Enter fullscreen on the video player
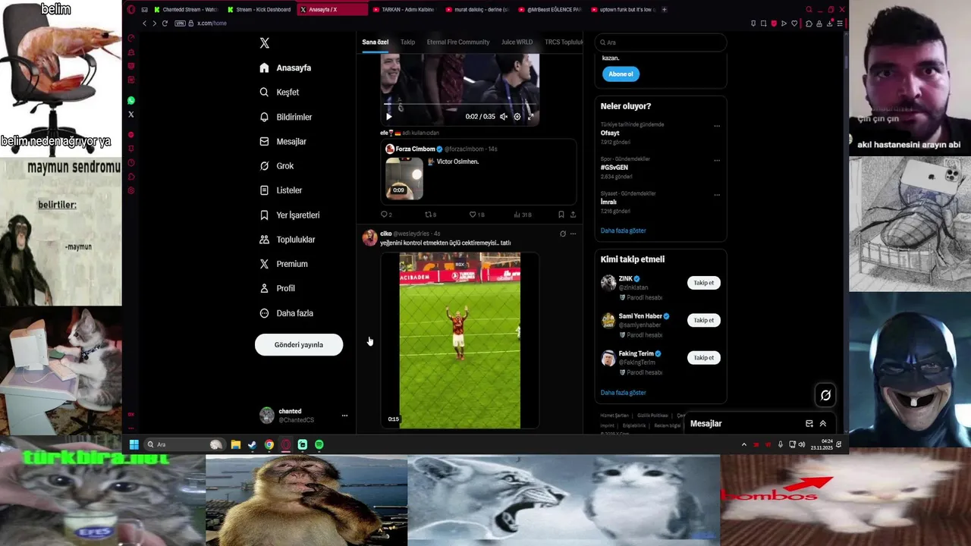Image resolution: width=971 pixels, height=546 pixels. (x=530, y=117)
